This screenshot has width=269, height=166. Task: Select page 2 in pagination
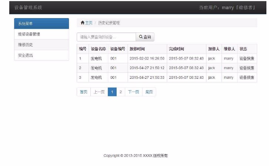[x=121, y=92]
